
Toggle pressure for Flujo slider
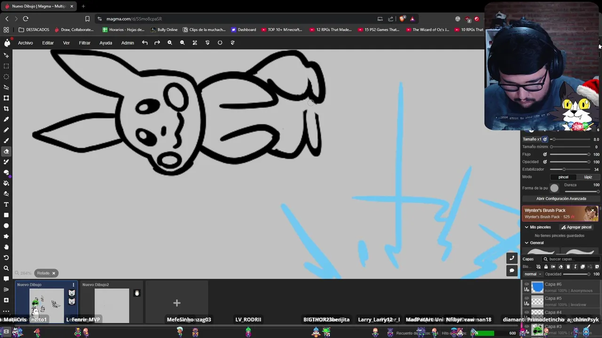point(545,154)
